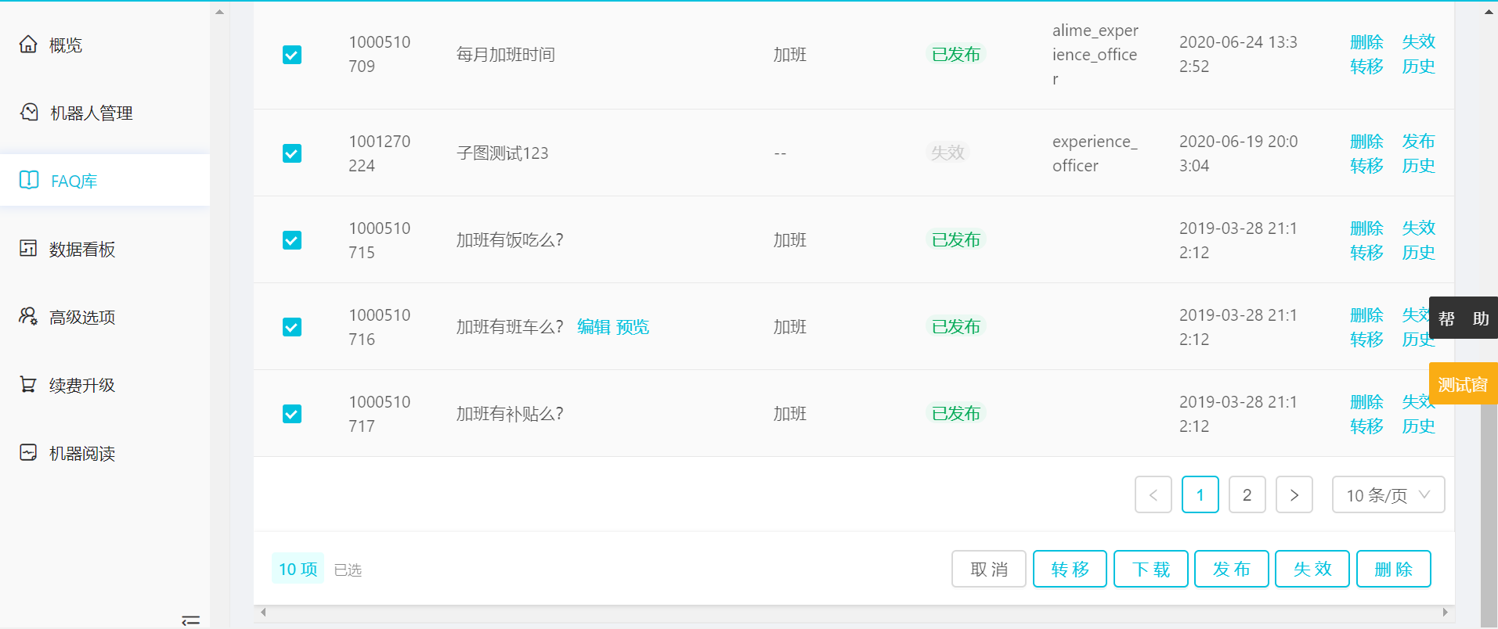The image size is (1498, 629).
Task: Click the 高级选项 user settings icon
Action: click(x=28, y=317)
